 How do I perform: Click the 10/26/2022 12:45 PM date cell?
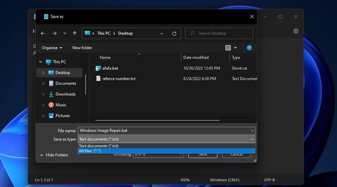click(202, 68)
